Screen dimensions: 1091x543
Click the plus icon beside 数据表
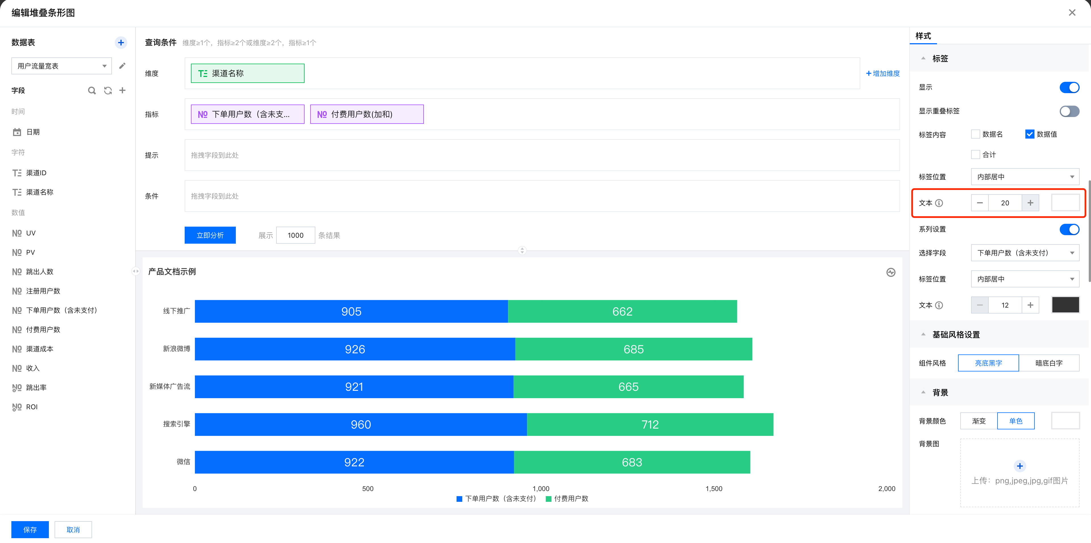[x=121, y=43]
